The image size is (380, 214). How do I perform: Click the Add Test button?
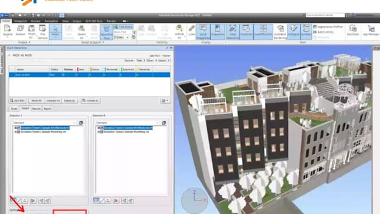(18, 101)
